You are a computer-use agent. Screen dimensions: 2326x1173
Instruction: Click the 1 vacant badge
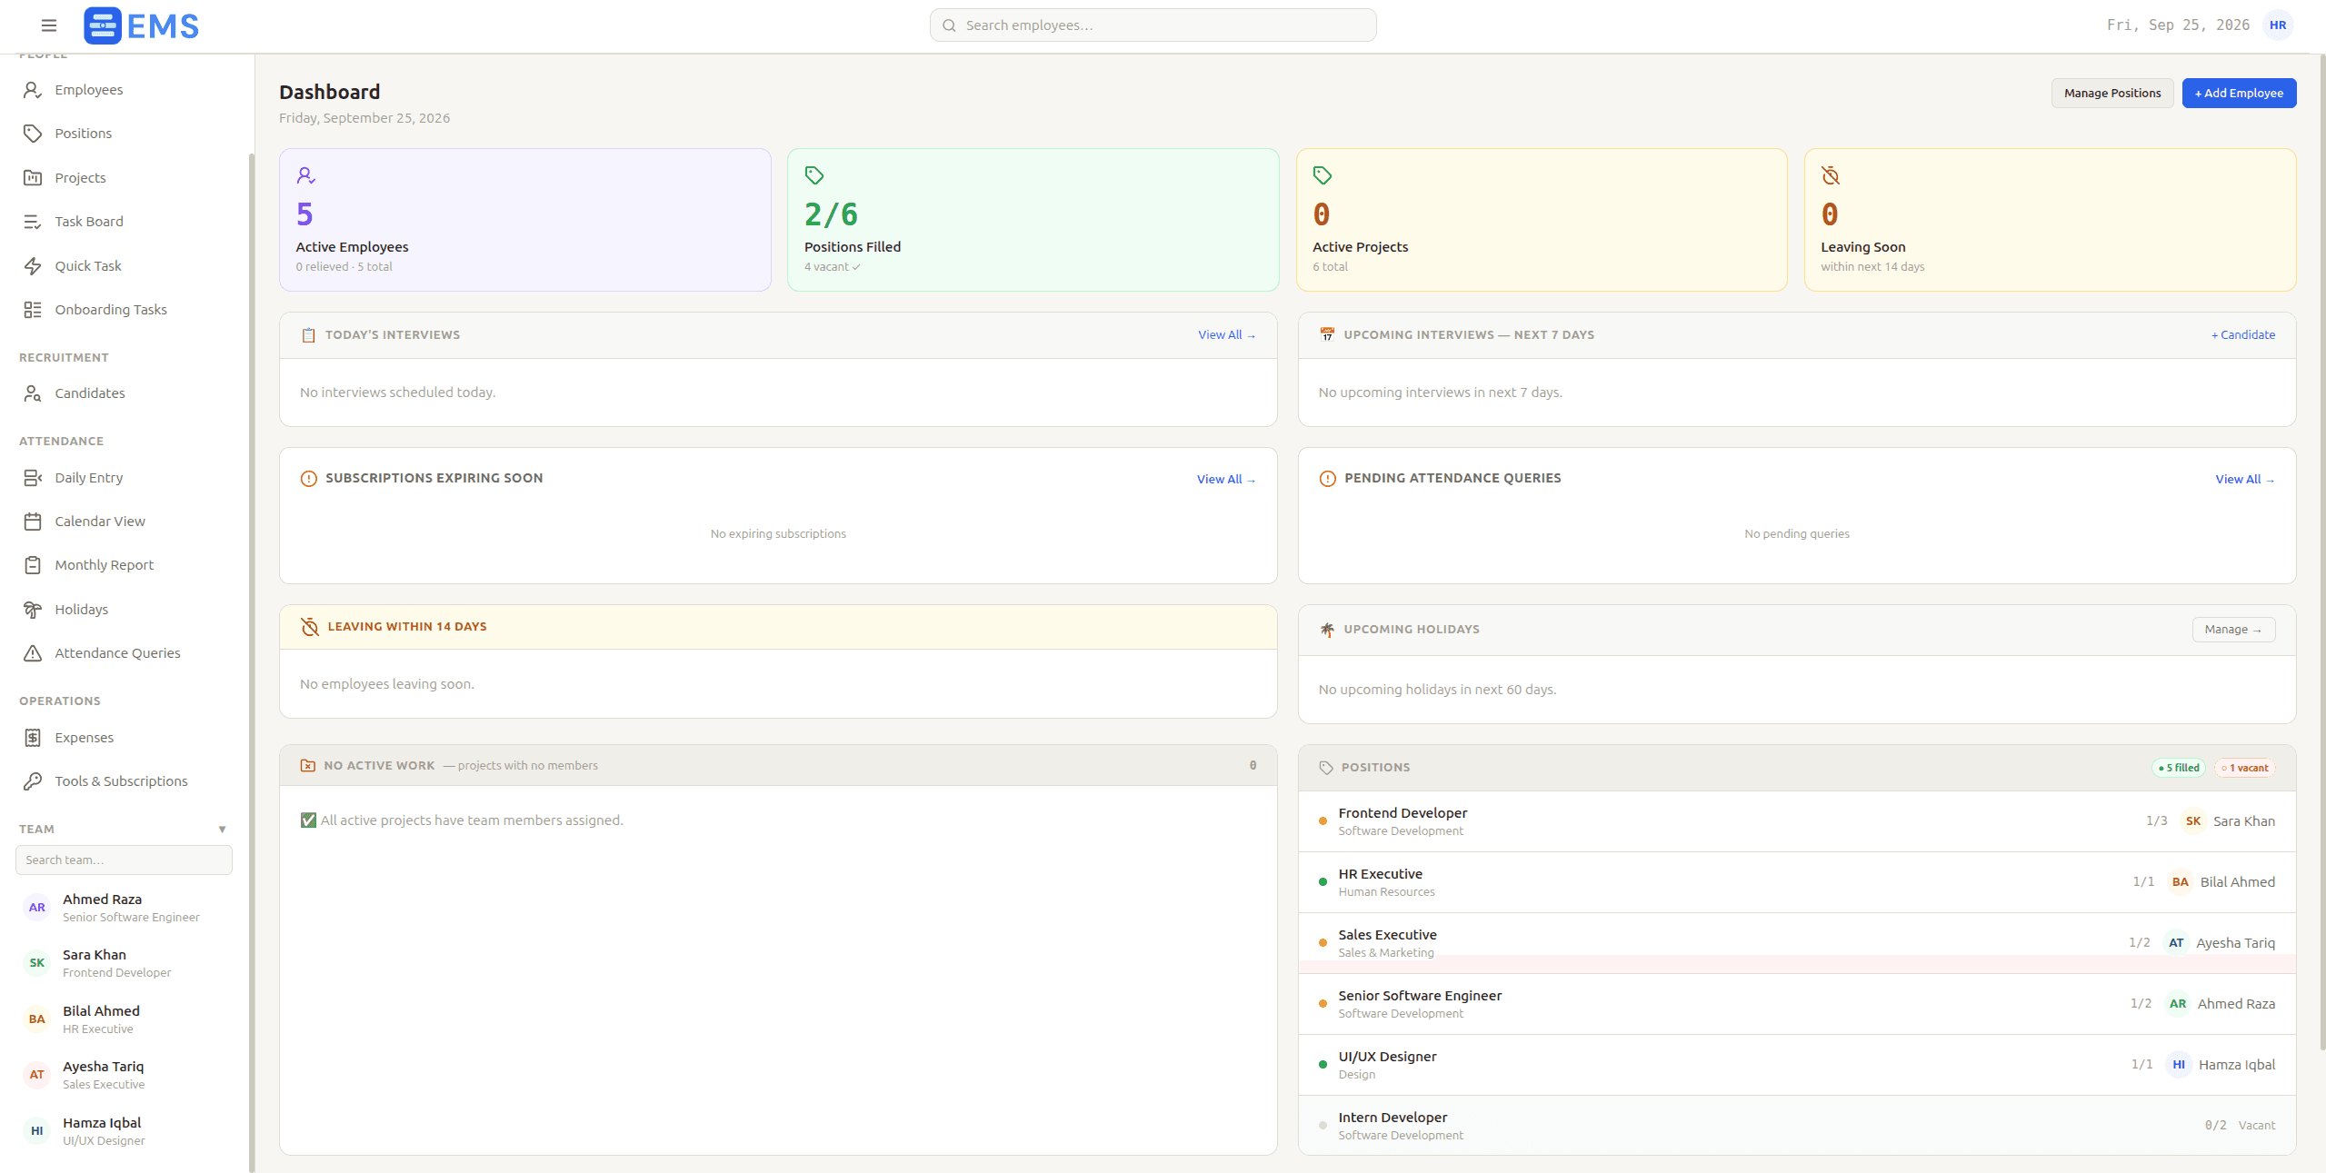coord(2244,768)
